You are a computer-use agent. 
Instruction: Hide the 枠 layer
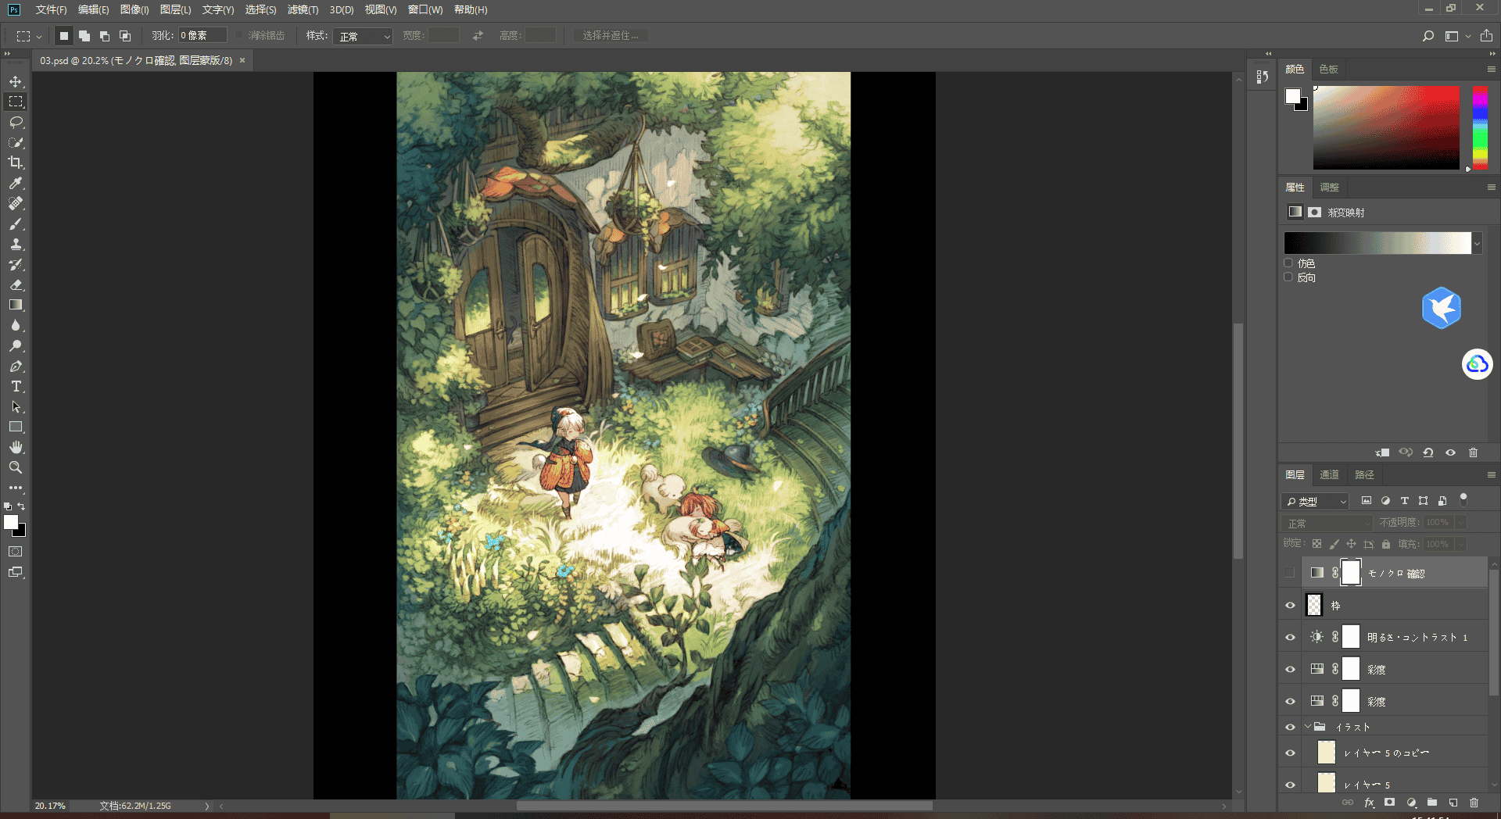pos(1290,605)
